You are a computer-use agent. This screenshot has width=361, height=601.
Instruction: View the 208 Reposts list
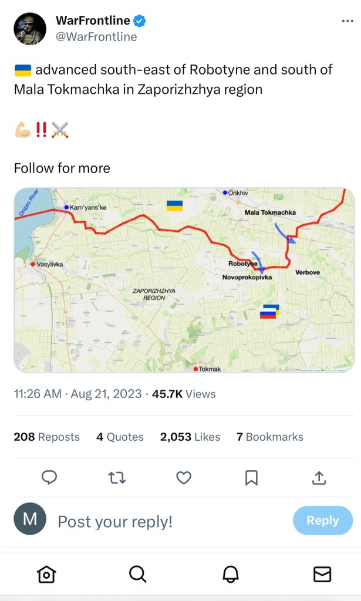(46, 437)
